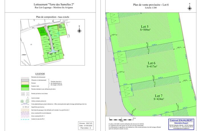The width and height of the screenshot is (201, 131).
Task: Click the '24.89 m' dimension between Lot 6 and Lot 7
Action: [x=160, y=78]
